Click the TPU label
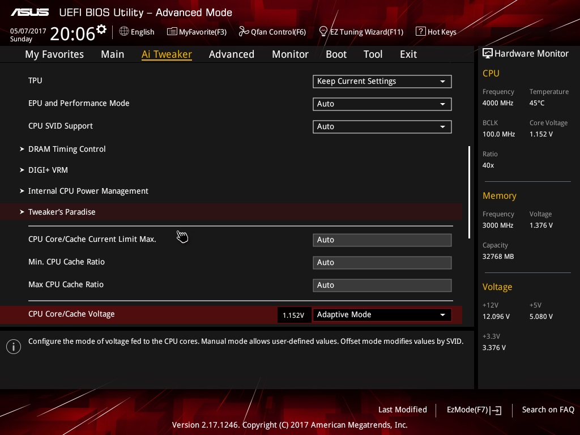Screen dimensions: 580x435 35,80
